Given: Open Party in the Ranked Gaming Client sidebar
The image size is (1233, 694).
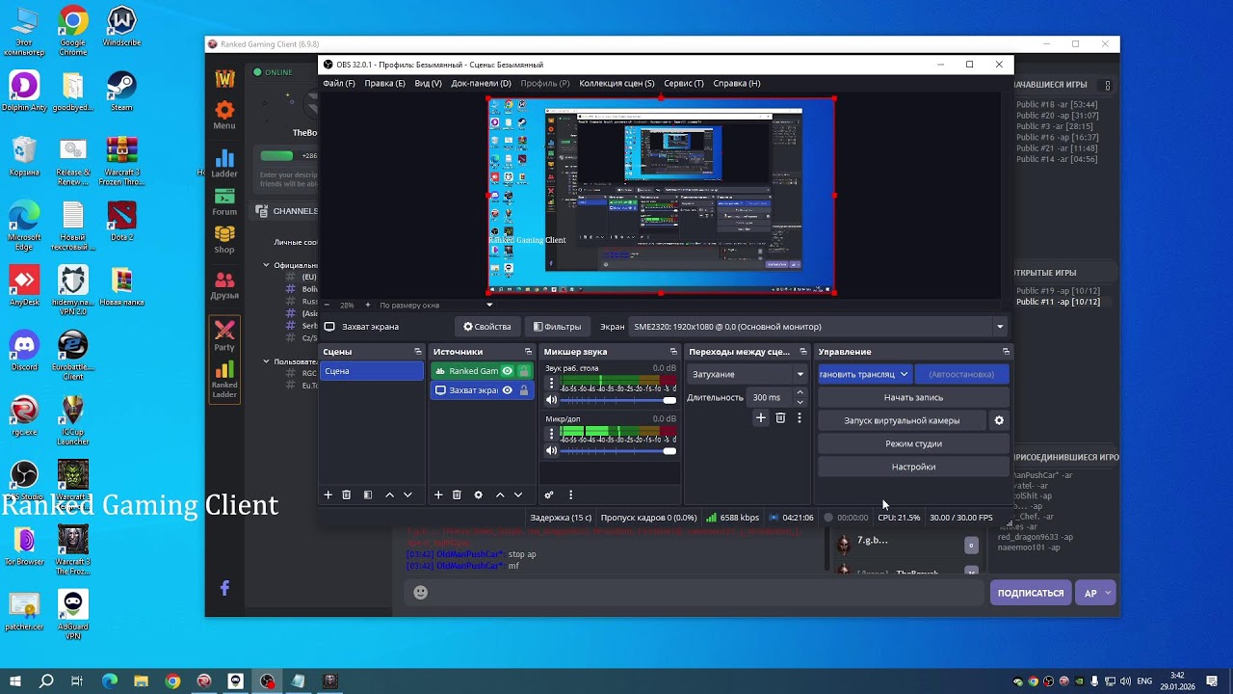Looking at the screenshot, I should pos(224,336).
